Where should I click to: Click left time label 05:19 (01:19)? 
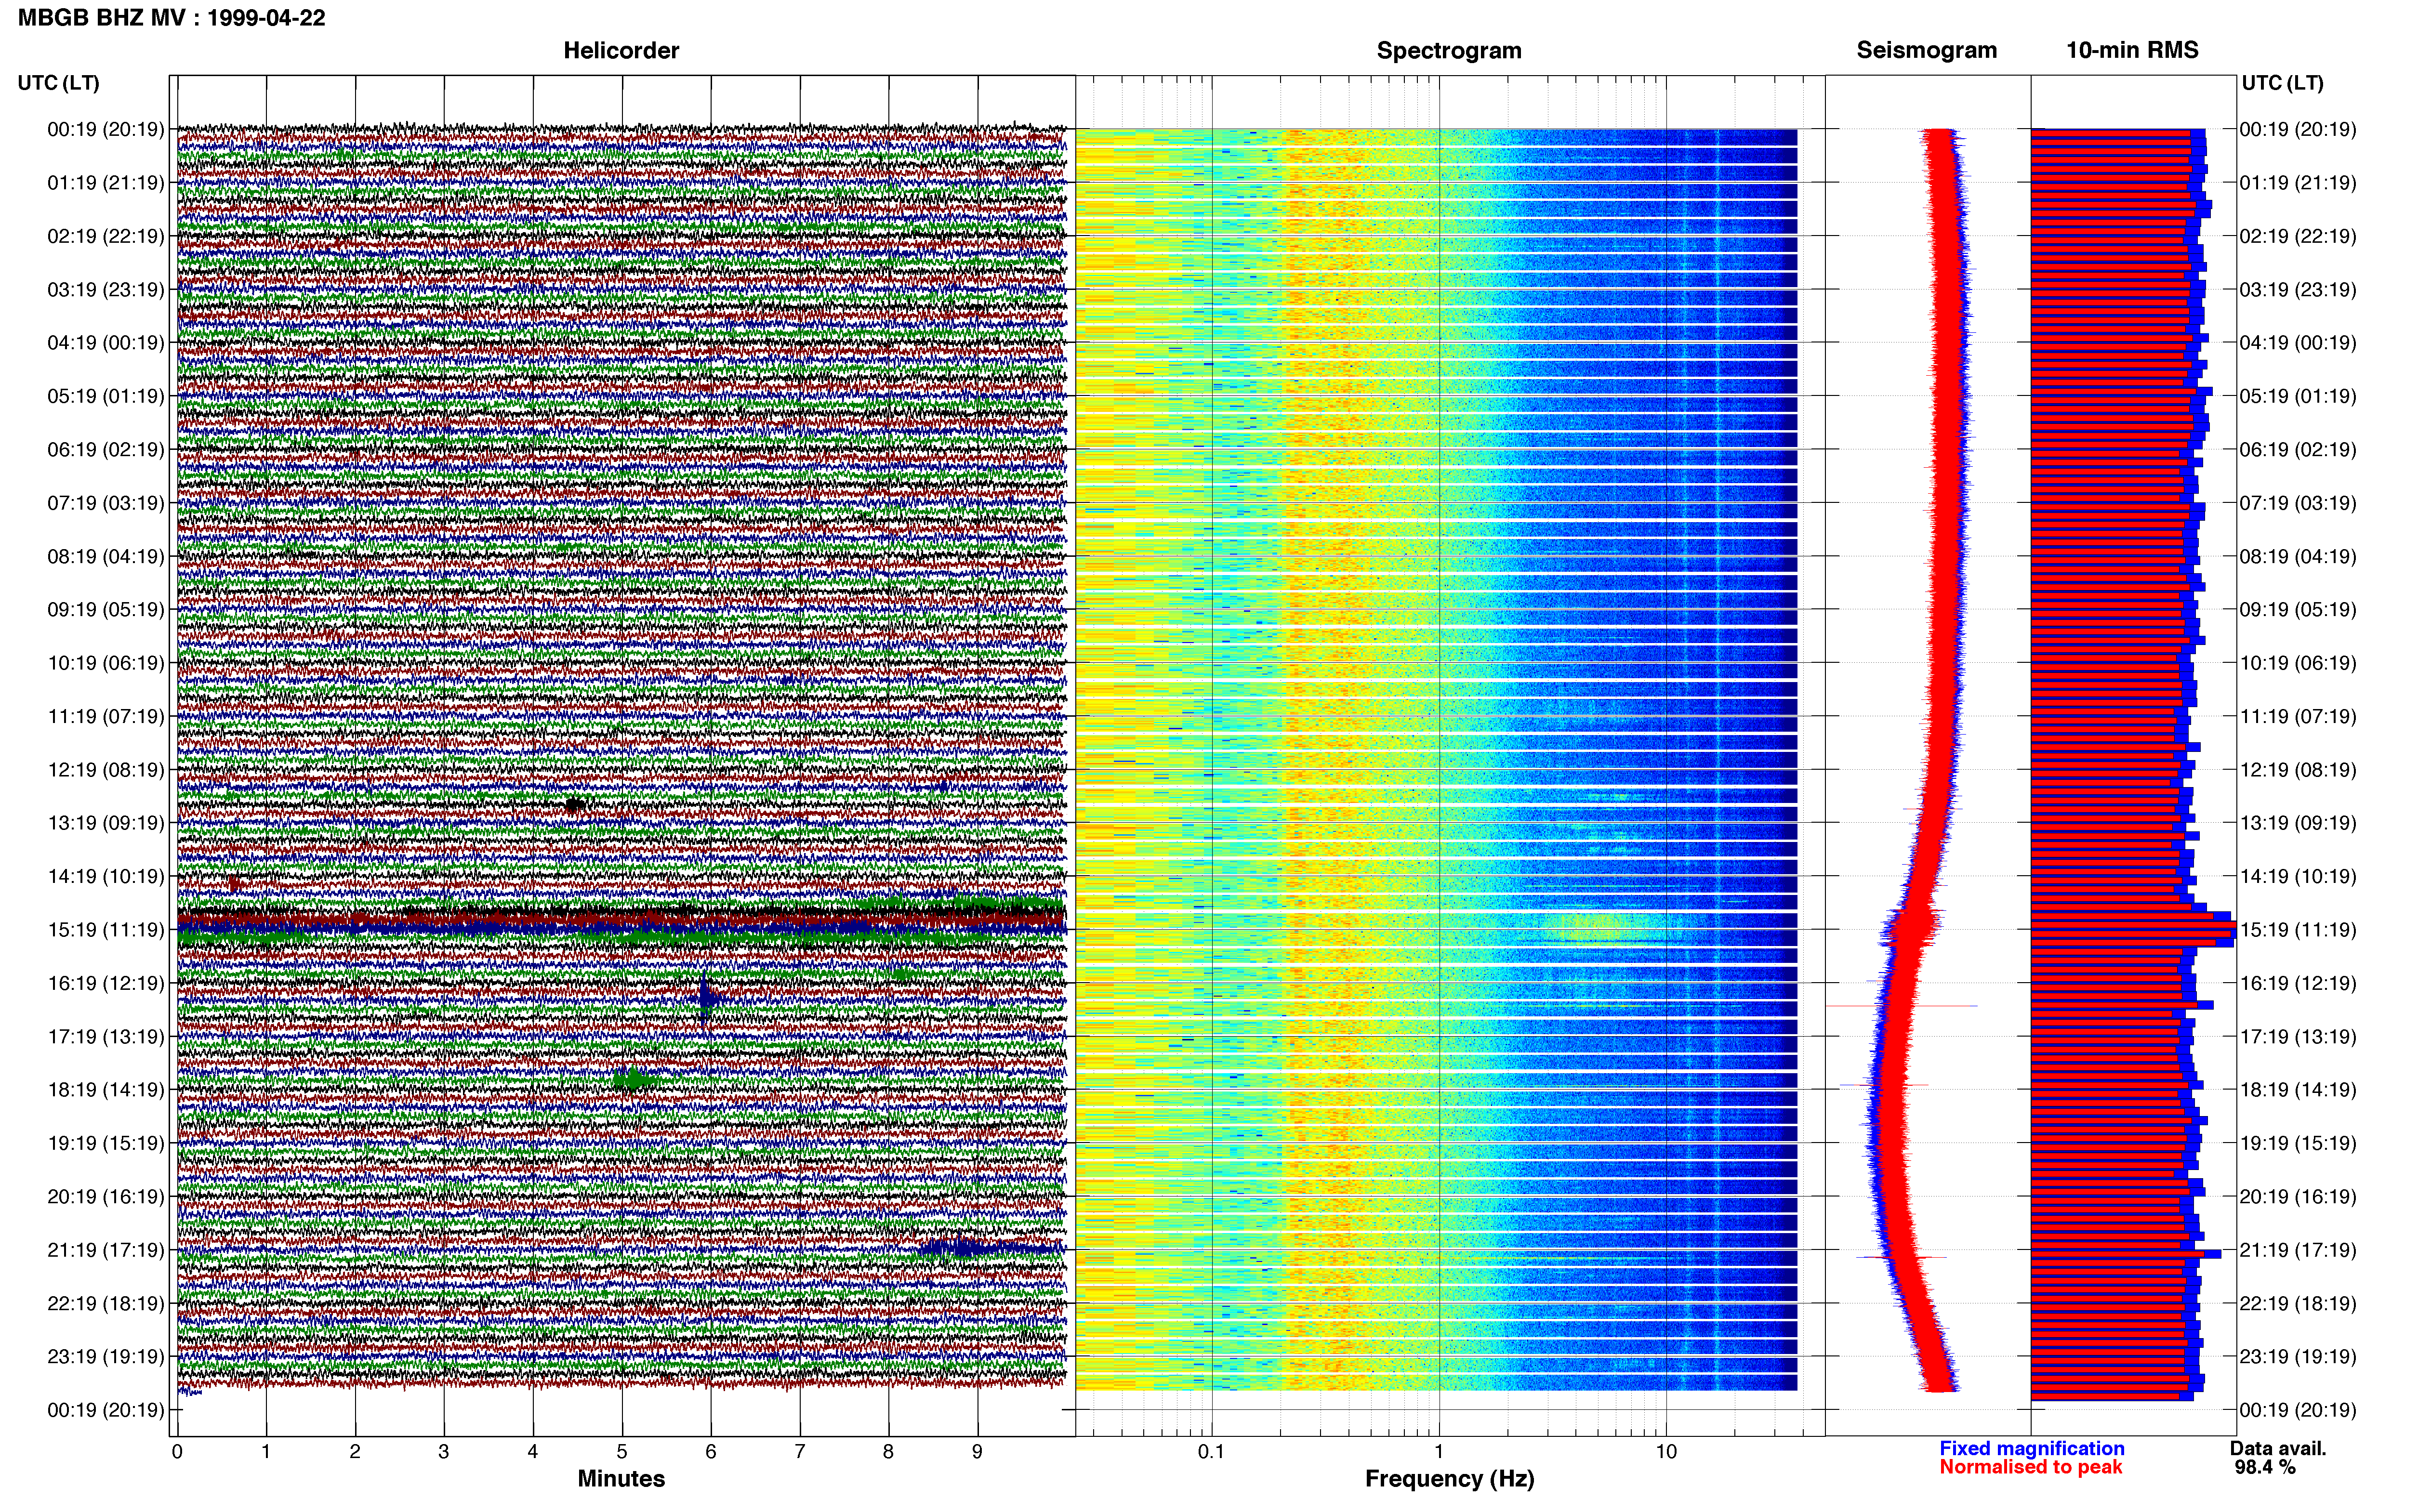tap(106, 396)
